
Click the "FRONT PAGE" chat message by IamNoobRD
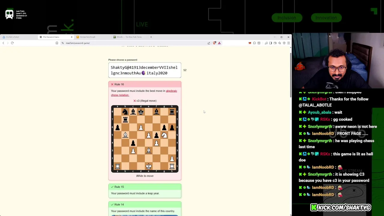tap(353, 133)
